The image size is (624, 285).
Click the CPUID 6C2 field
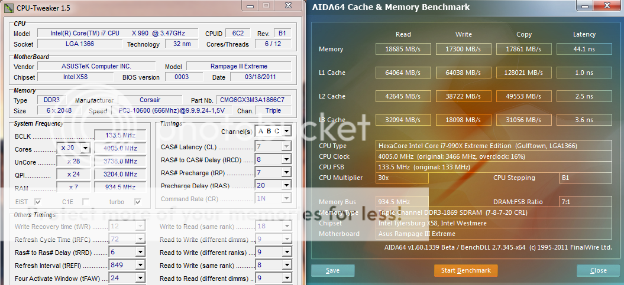coord(239,34)
